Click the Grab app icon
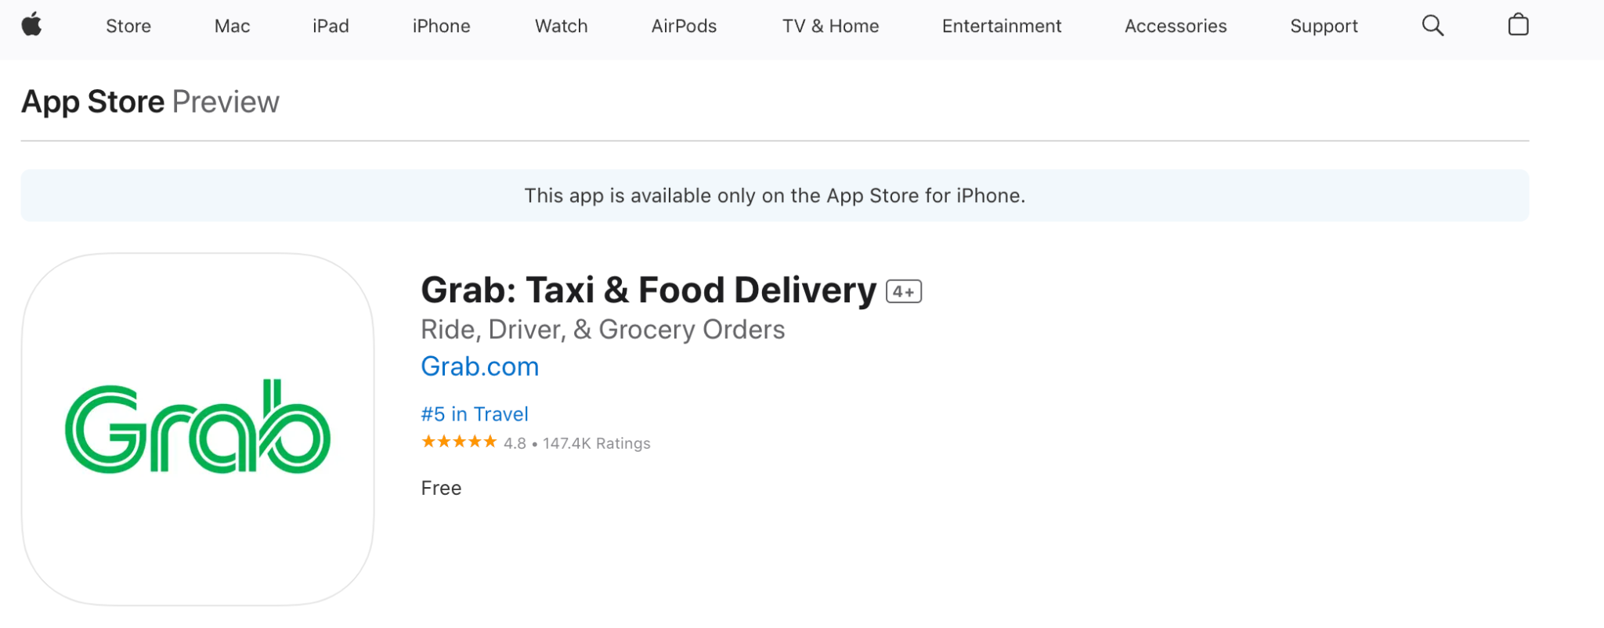Image resolution: width=1604 pixels, height=628 pixels. pos(197,428)
